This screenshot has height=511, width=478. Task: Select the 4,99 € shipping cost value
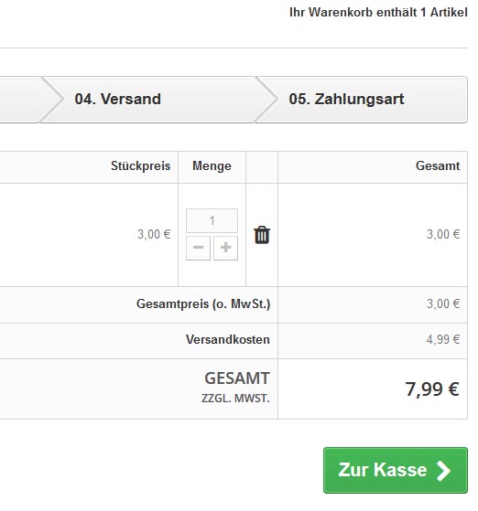(x=443, y=339)
